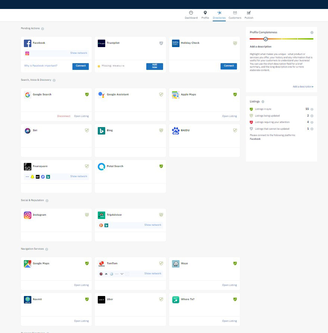328x333 pixels.
Task: Click the TripAdvisor logo icon
Action: (x=101, y=215)
